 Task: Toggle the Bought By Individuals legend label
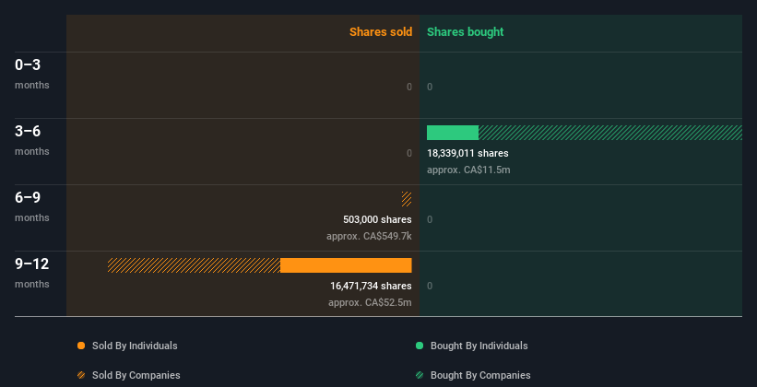479,346
